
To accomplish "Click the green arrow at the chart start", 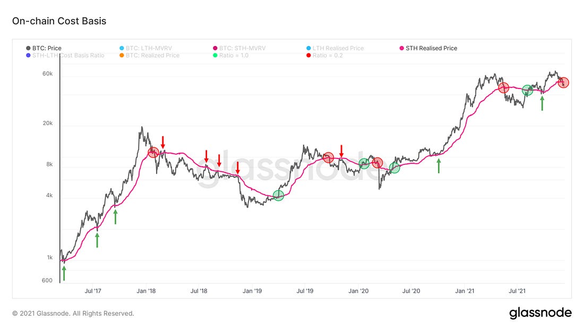I will click(64, 273).
